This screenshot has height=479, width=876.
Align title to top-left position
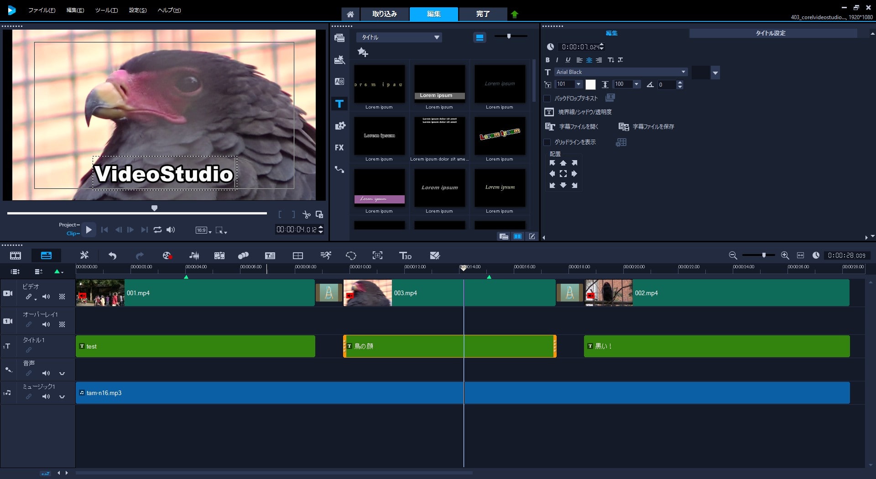click(x=552, y=163)
